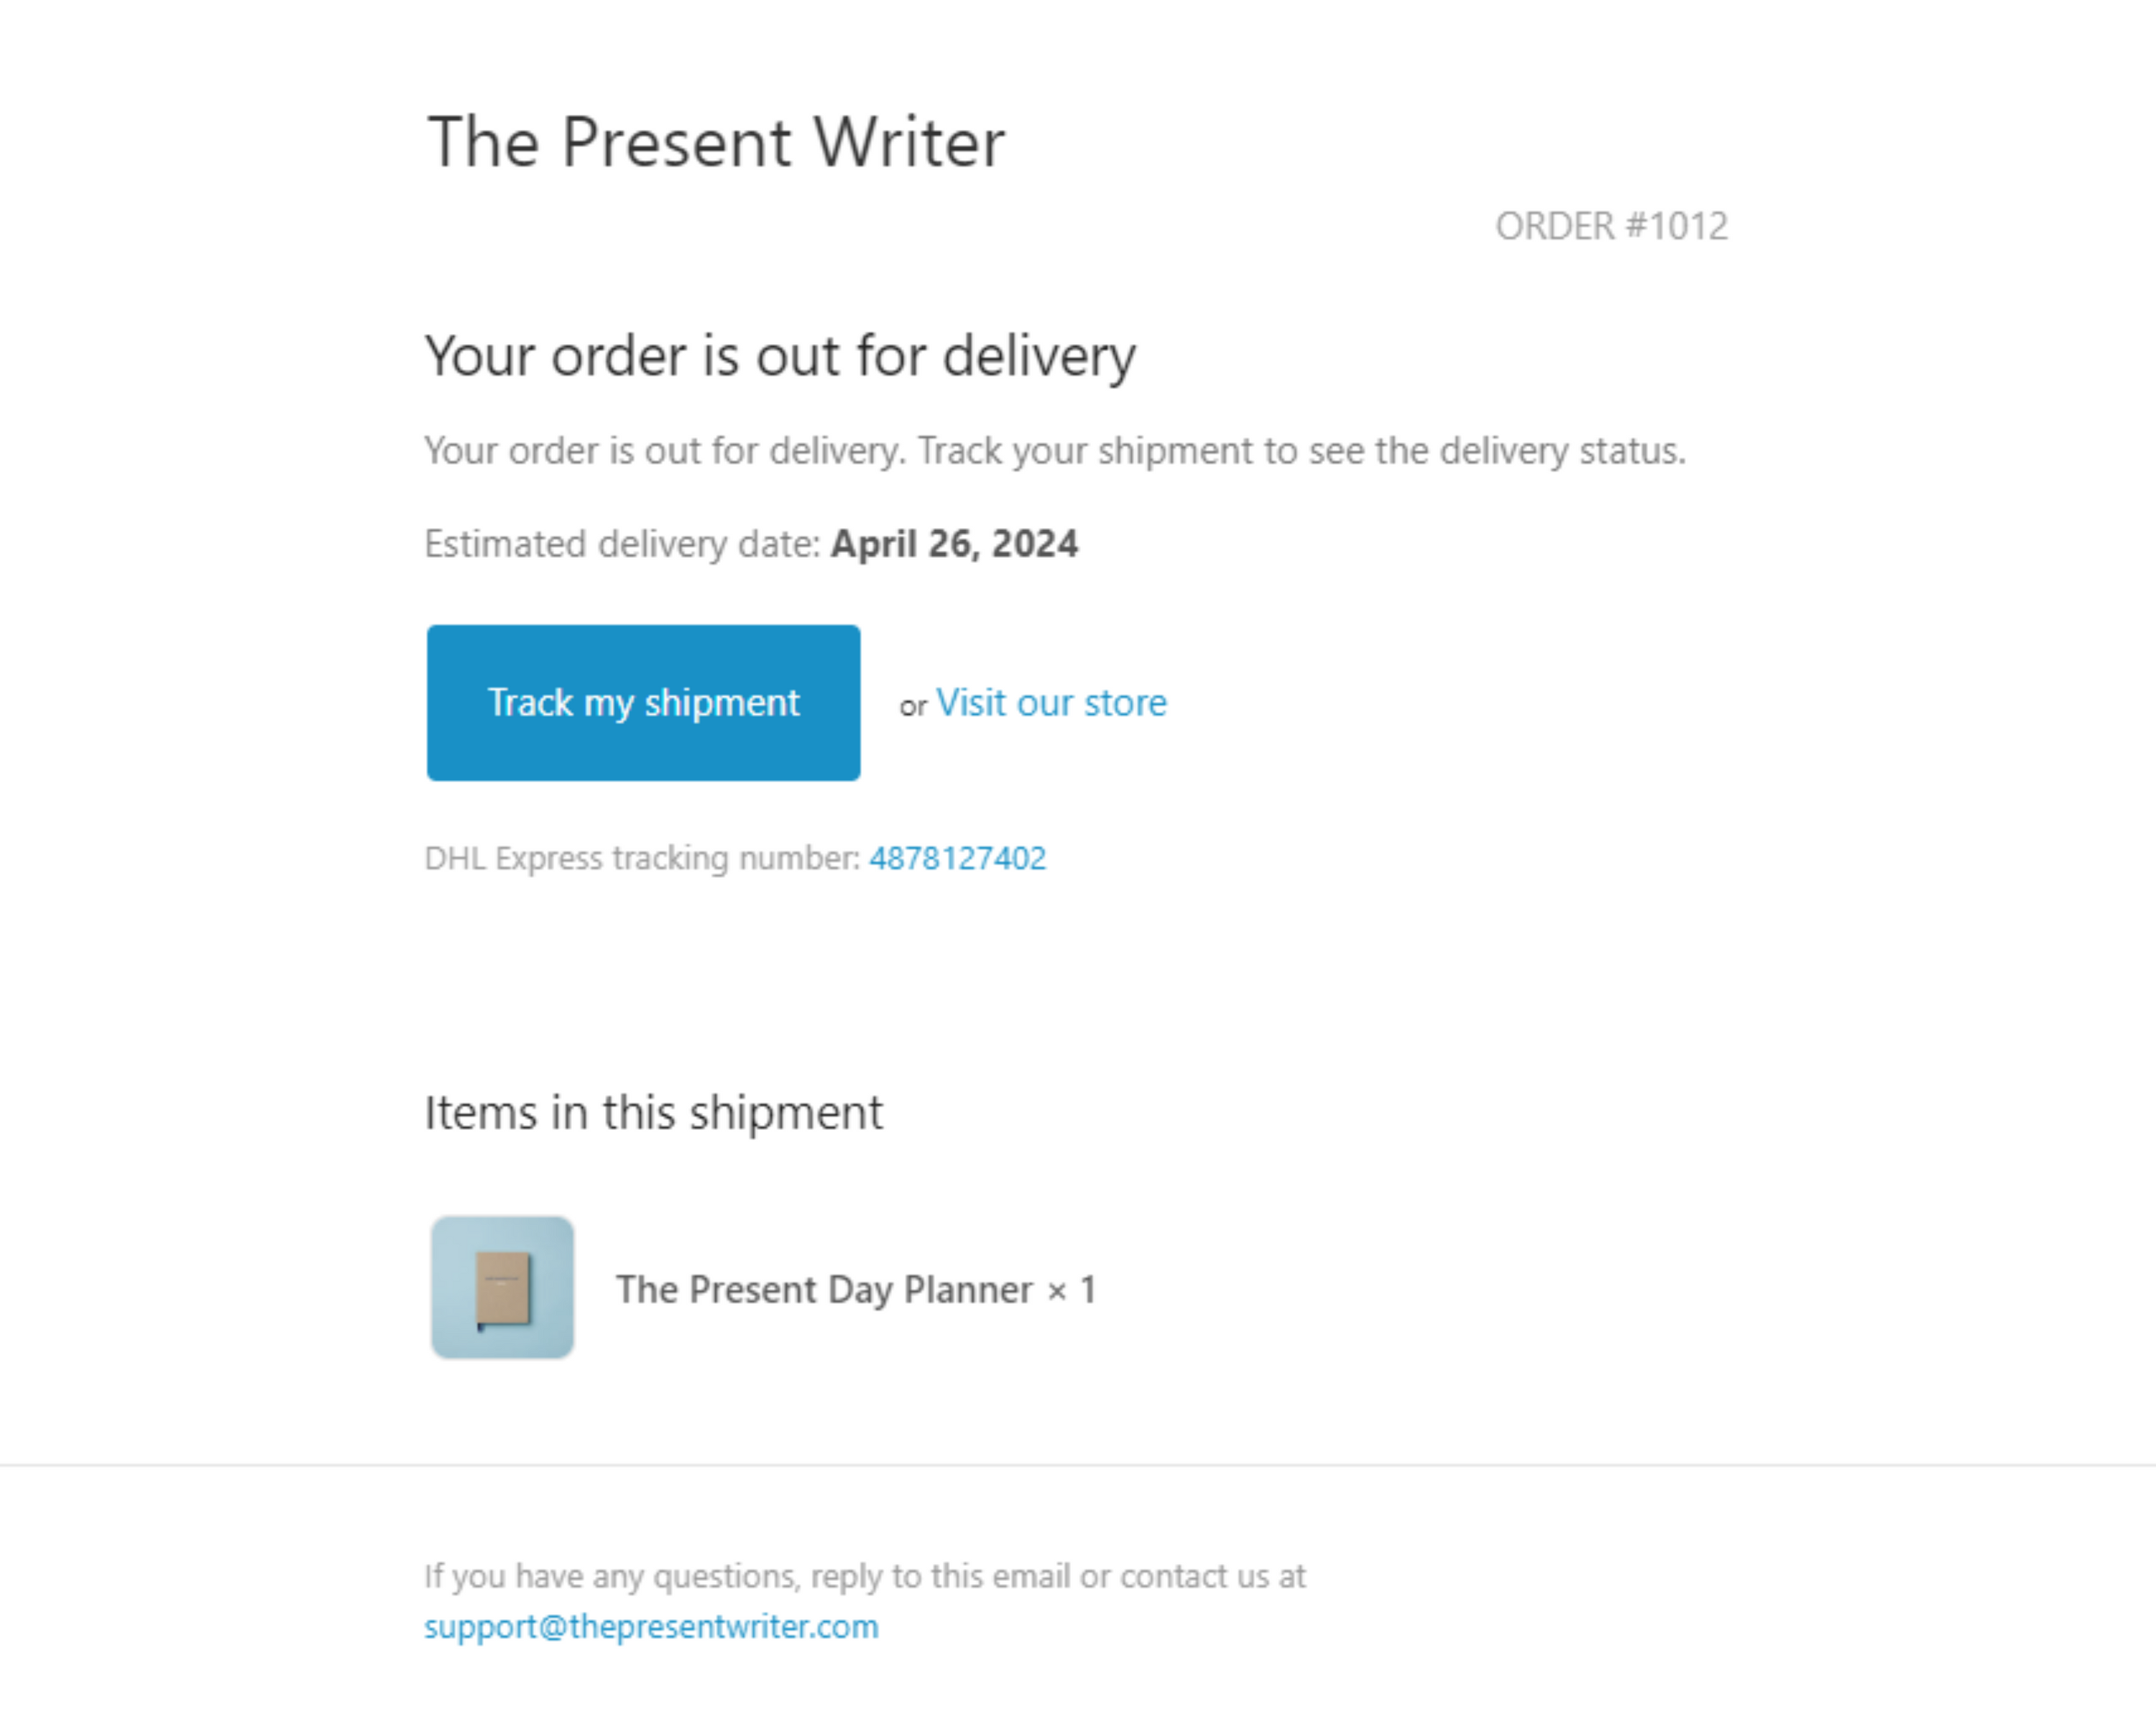Click the 'Your order is out for delivery' heading
The image size is (2156, 1724).
pyautogui.click(x=780, y=356)
